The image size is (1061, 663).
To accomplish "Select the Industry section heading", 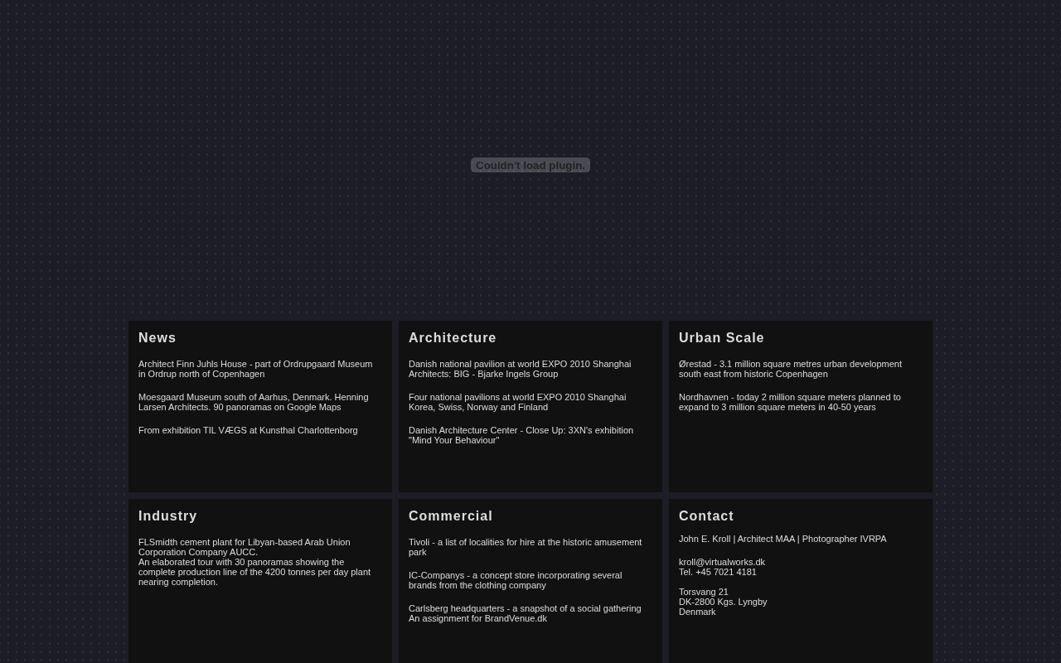I will pos(167,515).
